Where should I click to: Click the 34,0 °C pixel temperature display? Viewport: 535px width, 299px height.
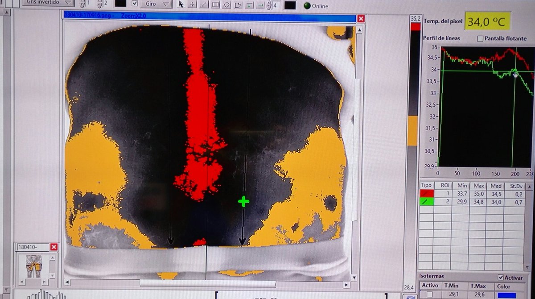(488, 21)
